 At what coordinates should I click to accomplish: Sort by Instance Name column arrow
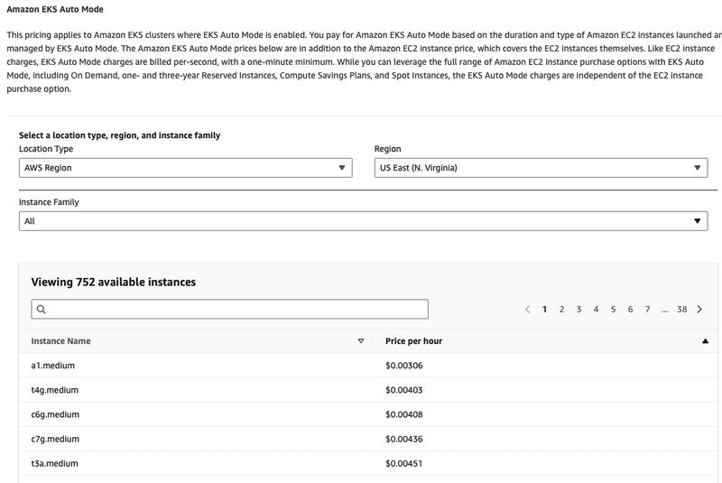(360, 341)
